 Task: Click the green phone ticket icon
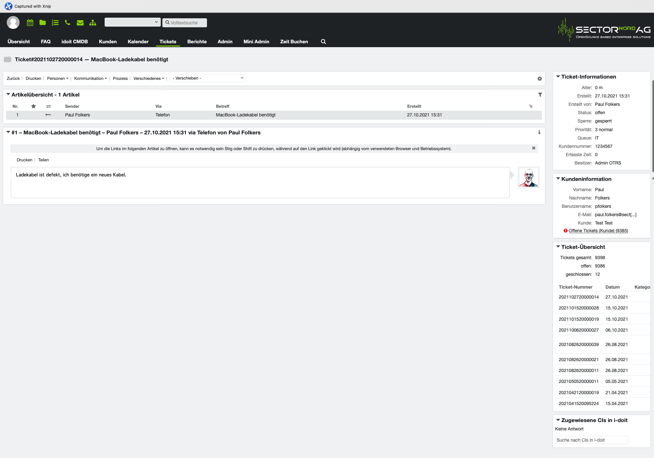(67, 22)
